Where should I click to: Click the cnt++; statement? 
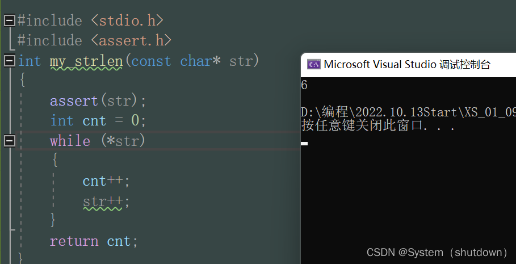tap(106, 181)
